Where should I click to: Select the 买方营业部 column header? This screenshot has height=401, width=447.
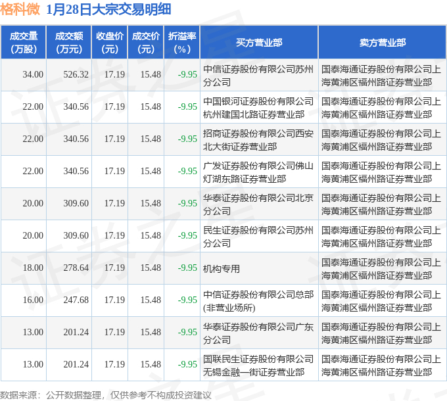pos(259,43)
